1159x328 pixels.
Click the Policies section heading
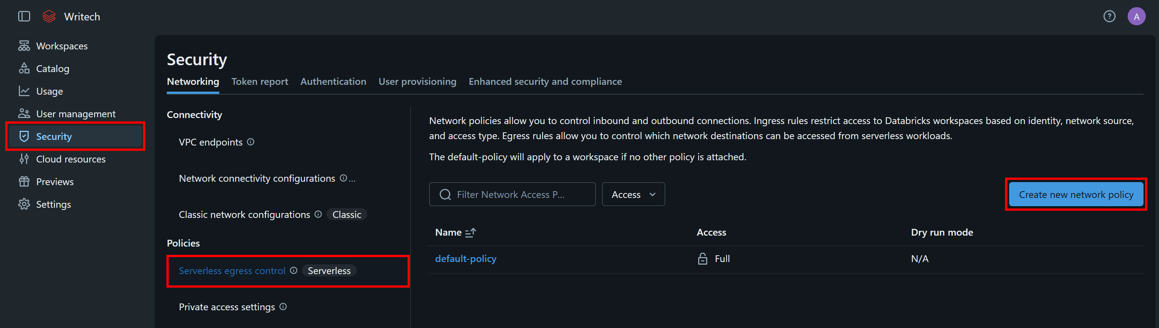[183, 243]
